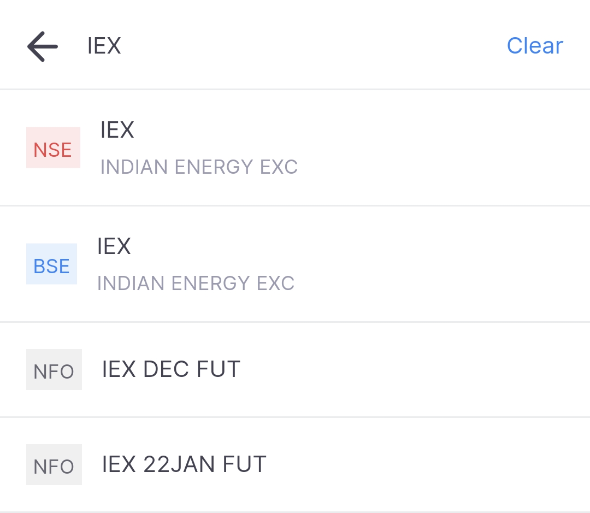This screenshot has height=513, width=590.
Task: Select the BSE exchange badge
Action: pyautogui.click(x=51, y=264)
